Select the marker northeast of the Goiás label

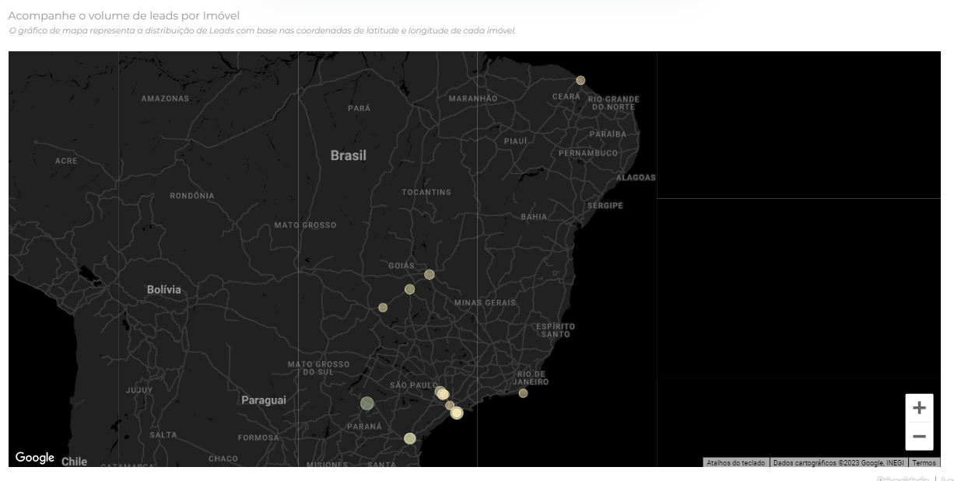[430, 274]
